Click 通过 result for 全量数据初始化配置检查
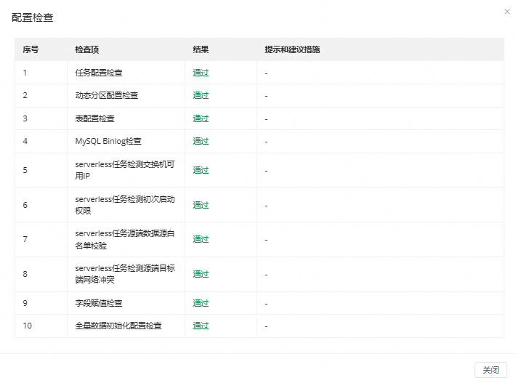 coord(201,326)
